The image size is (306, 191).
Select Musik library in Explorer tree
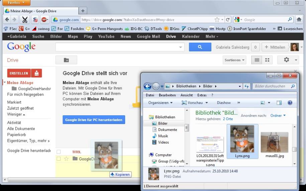163,136
